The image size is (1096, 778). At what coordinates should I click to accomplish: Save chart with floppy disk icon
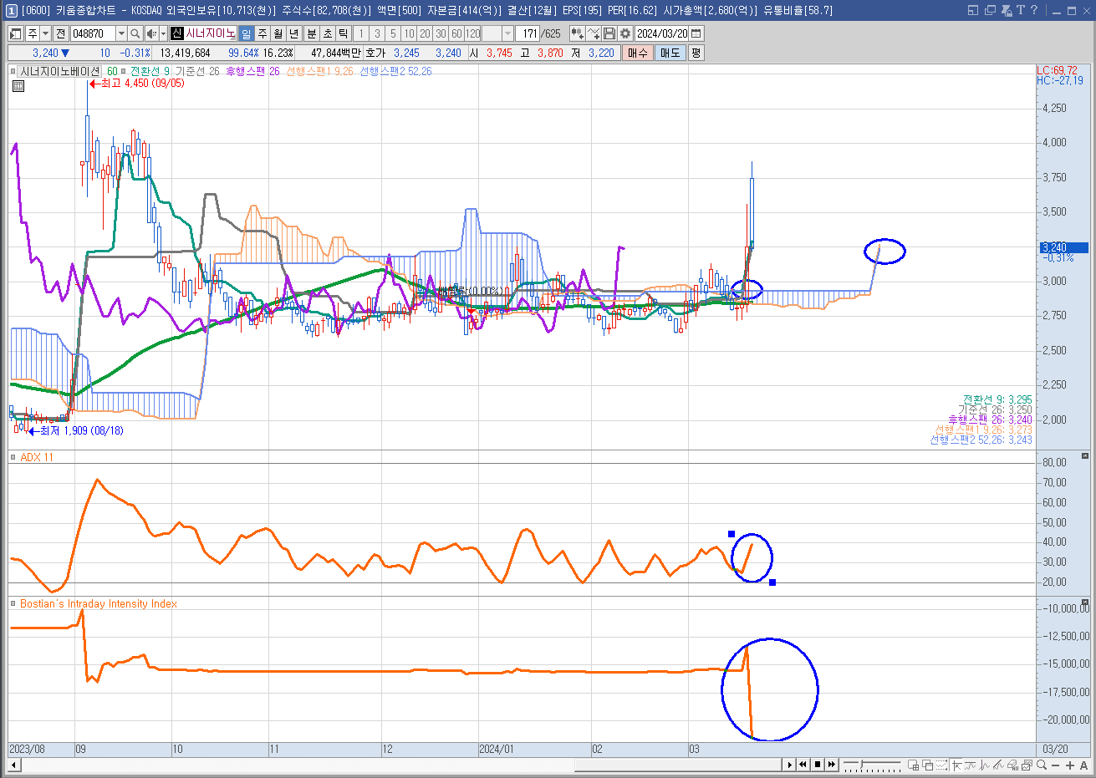(x=609, y=33)
